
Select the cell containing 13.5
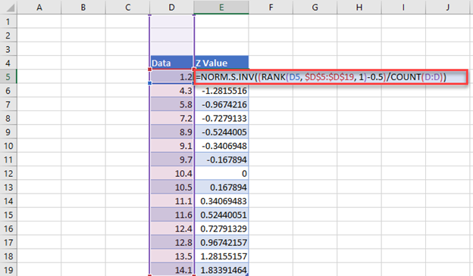[x=171, y=256]
